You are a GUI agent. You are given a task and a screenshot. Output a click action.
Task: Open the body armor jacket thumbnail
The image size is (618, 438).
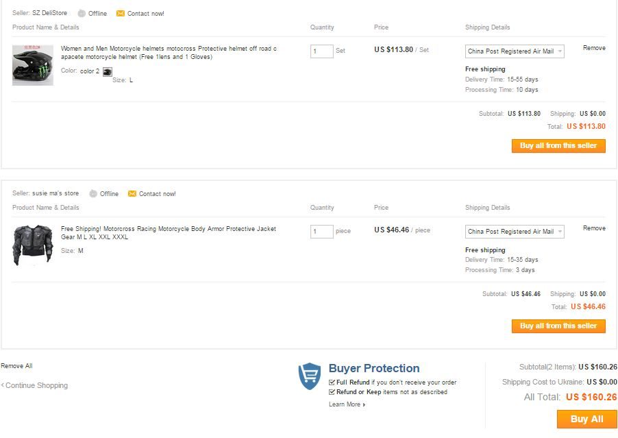point(33,245)
